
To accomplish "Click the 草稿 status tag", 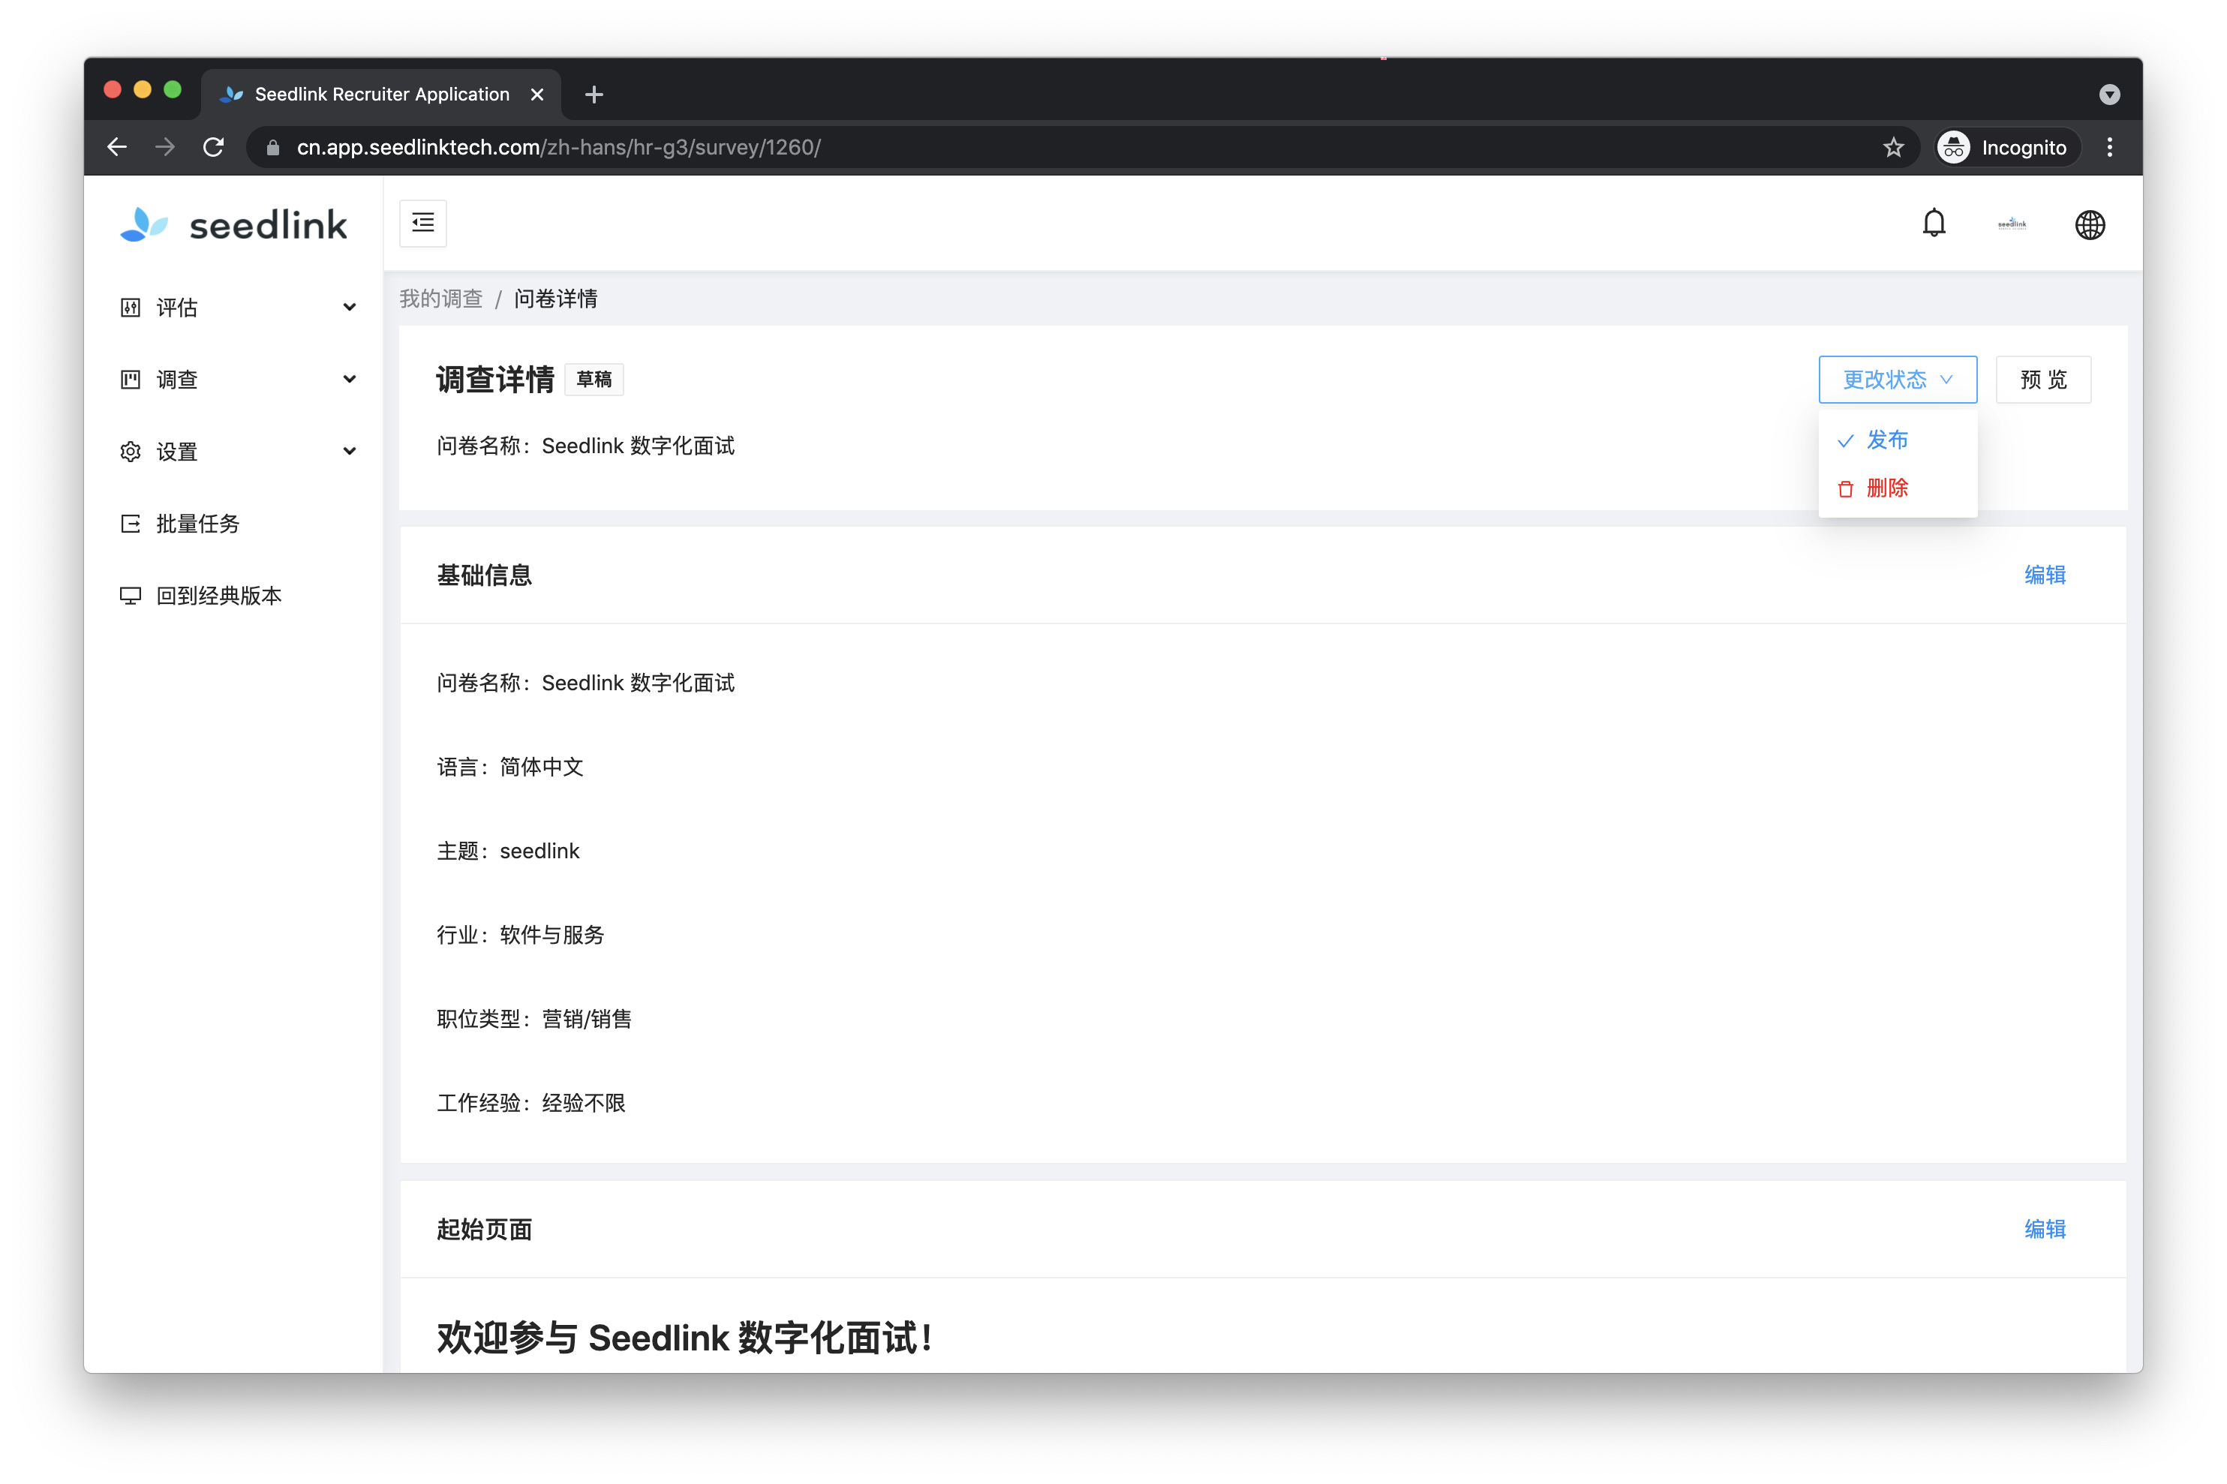I will point(594,380).
